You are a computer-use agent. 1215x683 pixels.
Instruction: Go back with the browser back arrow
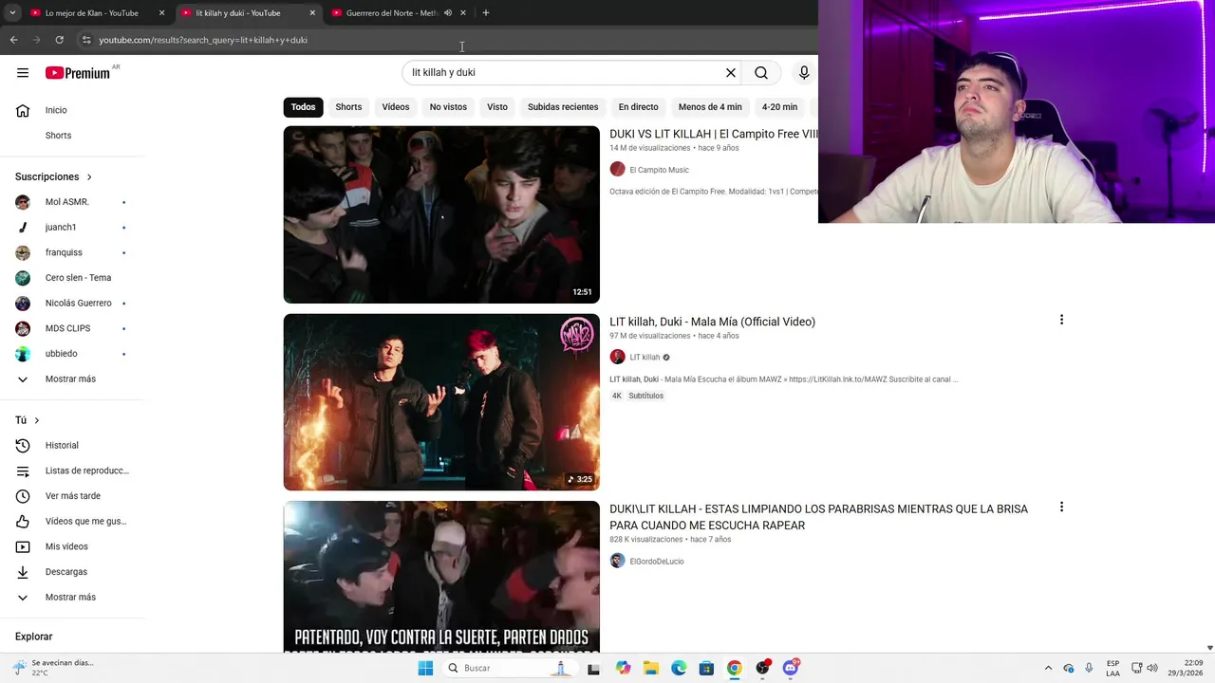(13, 40)
